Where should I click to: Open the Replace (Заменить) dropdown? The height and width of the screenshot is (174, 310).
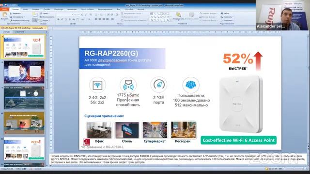pos(227,17)
